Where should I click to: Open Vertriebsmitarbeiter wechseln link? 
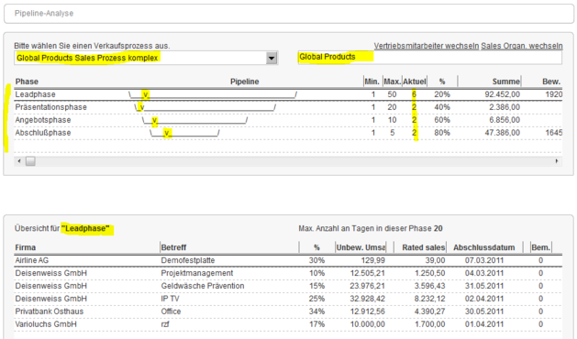[427, 46]
